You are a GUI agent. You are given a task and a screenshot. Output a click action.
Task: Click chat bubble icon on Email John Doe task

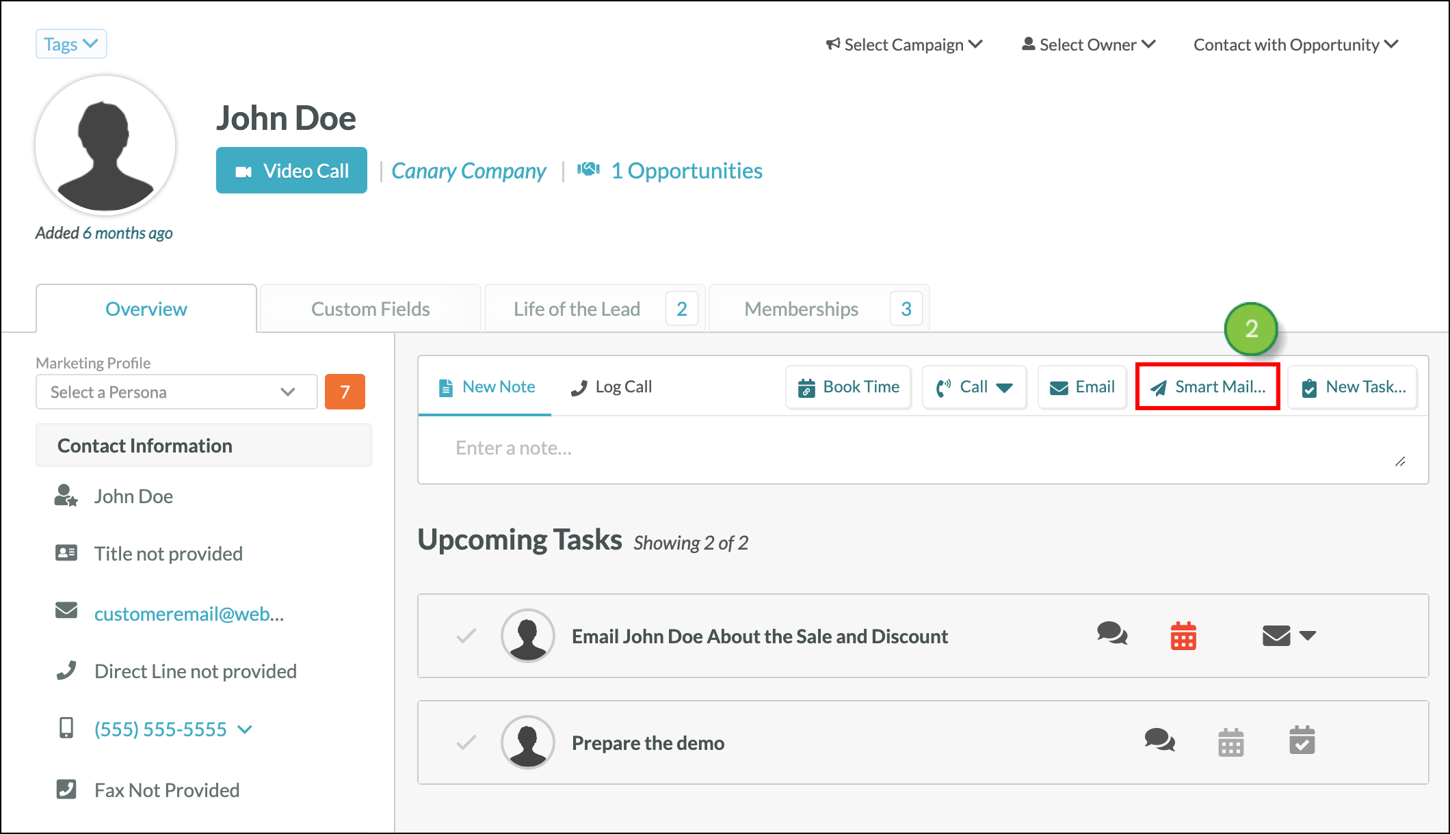point(1110,636)
